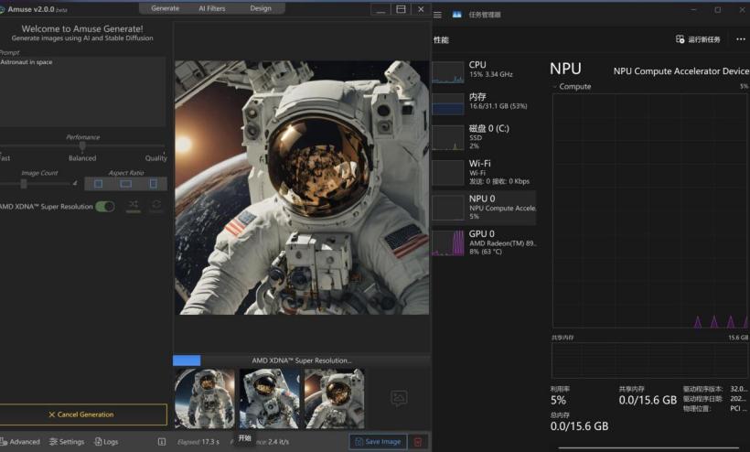The image size is (750, 452).
Task: Select 内存 memory entry in Task Manager
Action: 484,102
